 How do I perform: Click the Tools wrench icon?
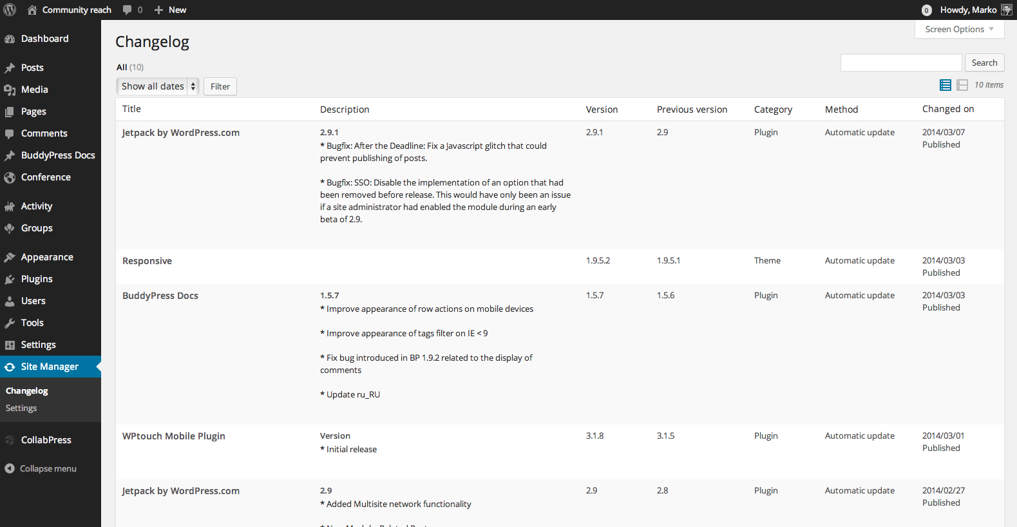tap(10, 323)
